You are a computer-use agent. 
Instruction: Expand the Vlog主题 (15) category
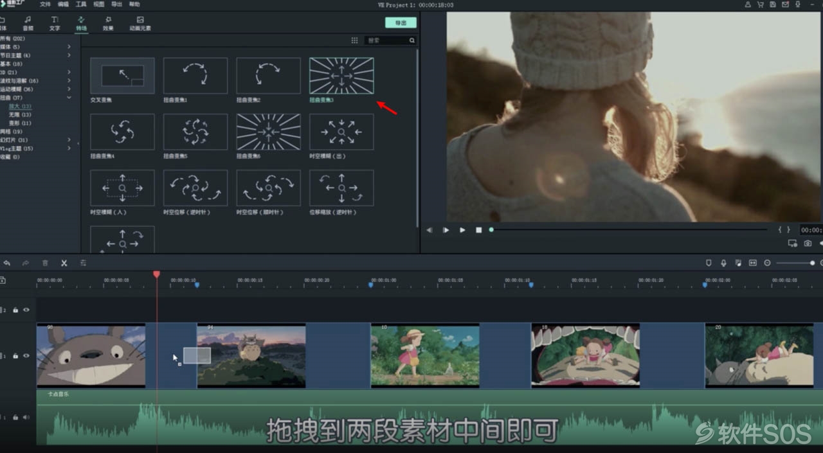[69, 148]
